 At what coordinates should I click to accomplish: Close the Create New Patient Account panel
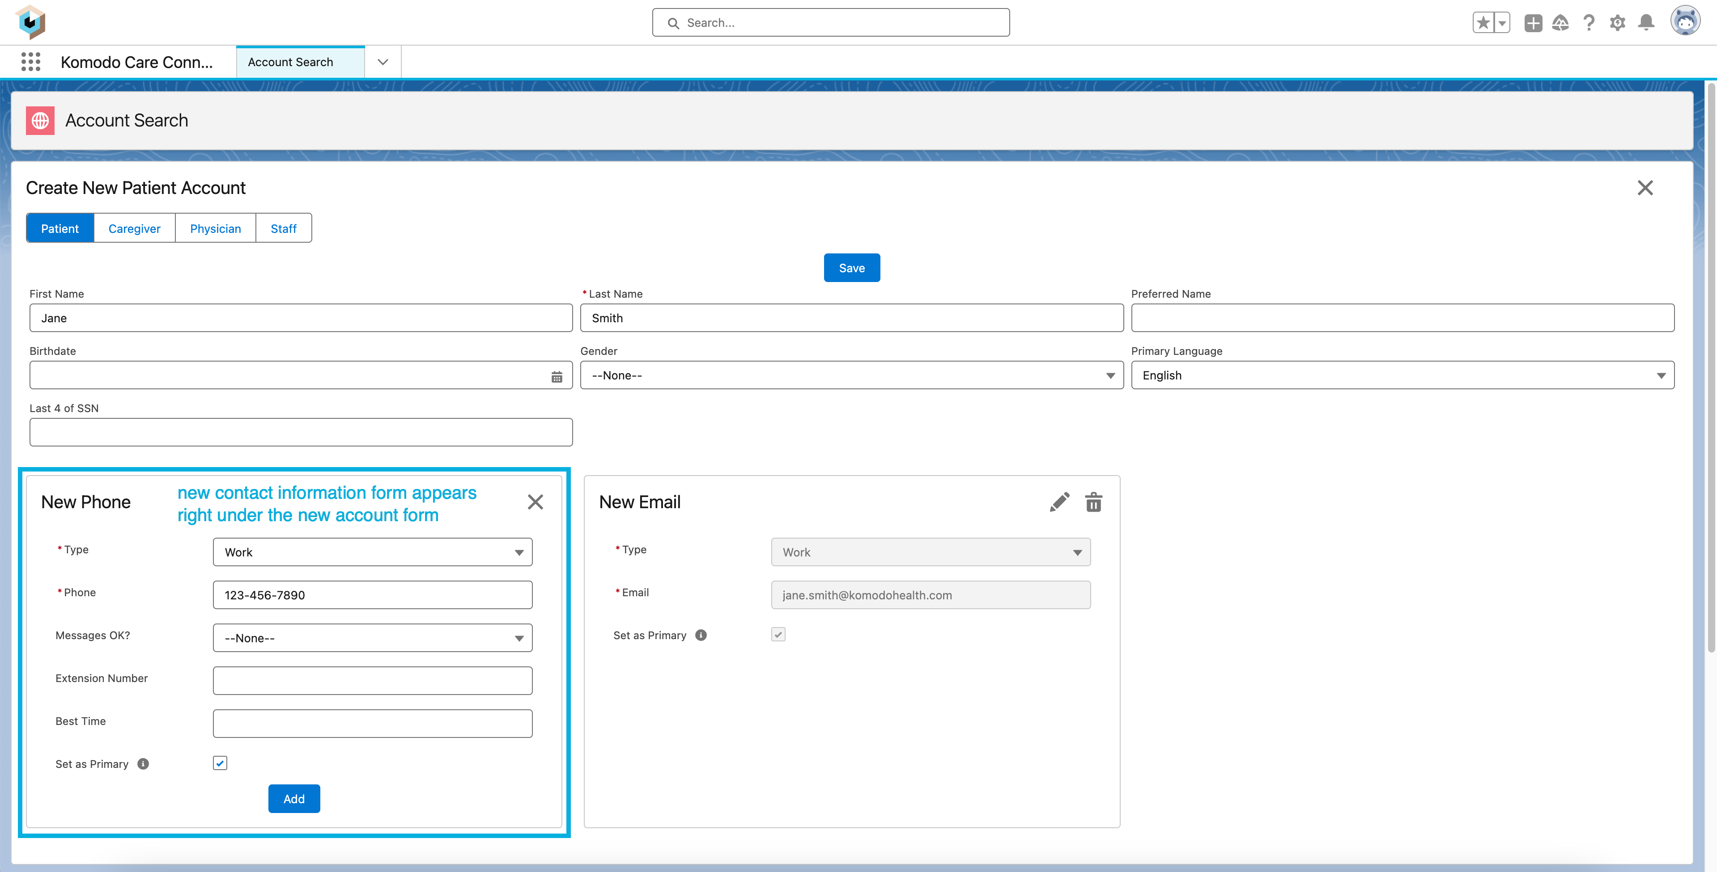click(x=1645, y=188)
